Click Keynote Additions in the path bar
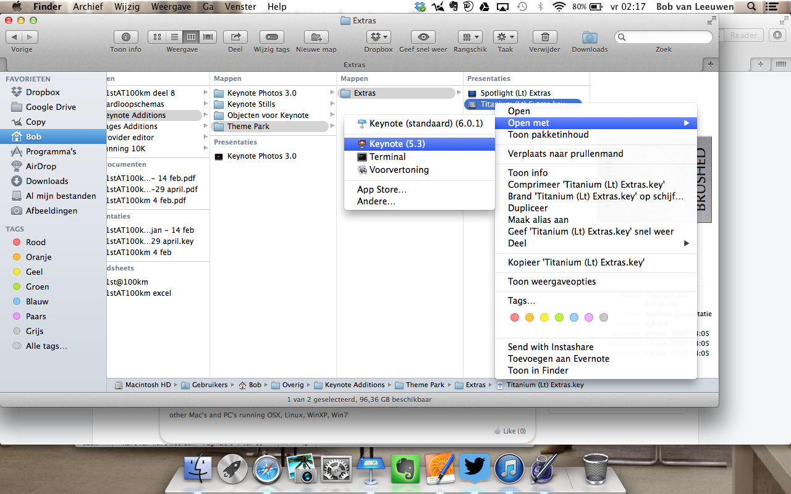The height and width of the screenshot is (494, 791). pos(350,385)
